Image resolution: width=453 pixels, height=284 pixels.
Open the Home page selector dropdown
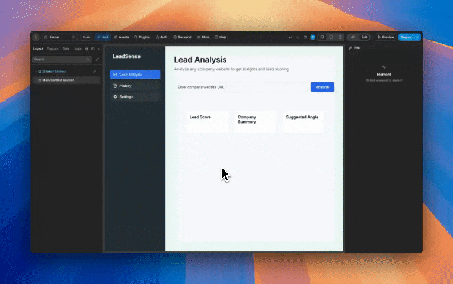tap(60, 37)
